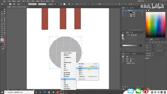Select the Selection tool (black arrow)
Screen dimensions: 167x94
pos(2,9)
